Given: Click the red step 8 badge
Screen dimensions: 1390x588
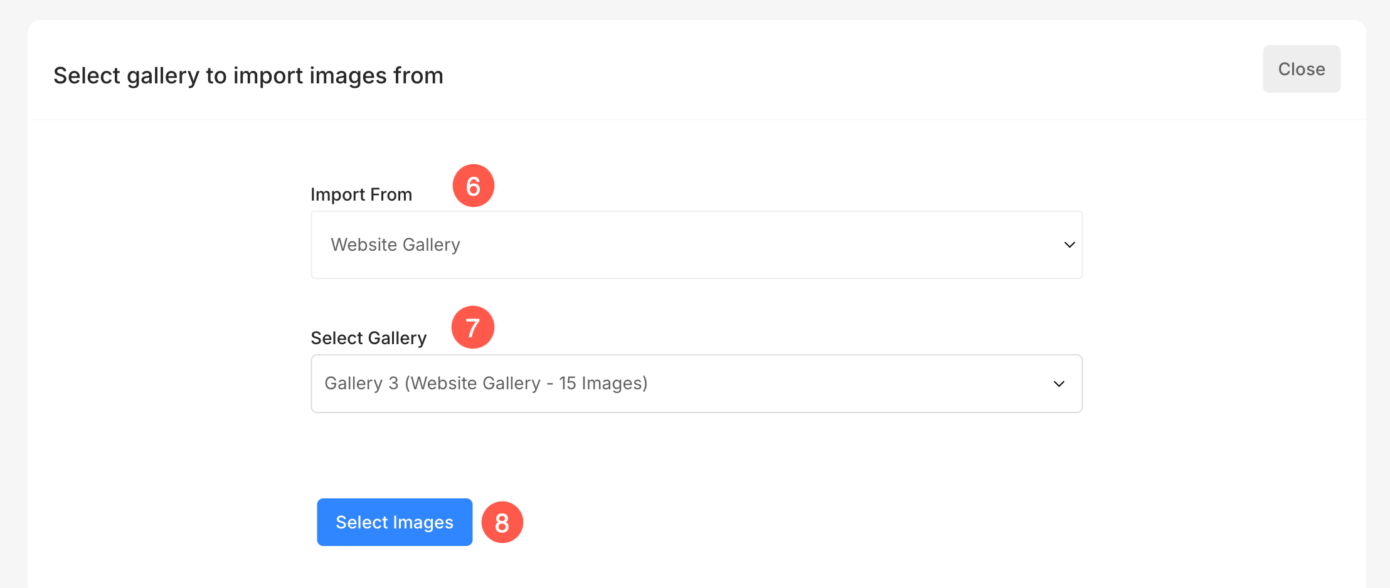Looking at the screenshot, I should click(x=502, y=522).
